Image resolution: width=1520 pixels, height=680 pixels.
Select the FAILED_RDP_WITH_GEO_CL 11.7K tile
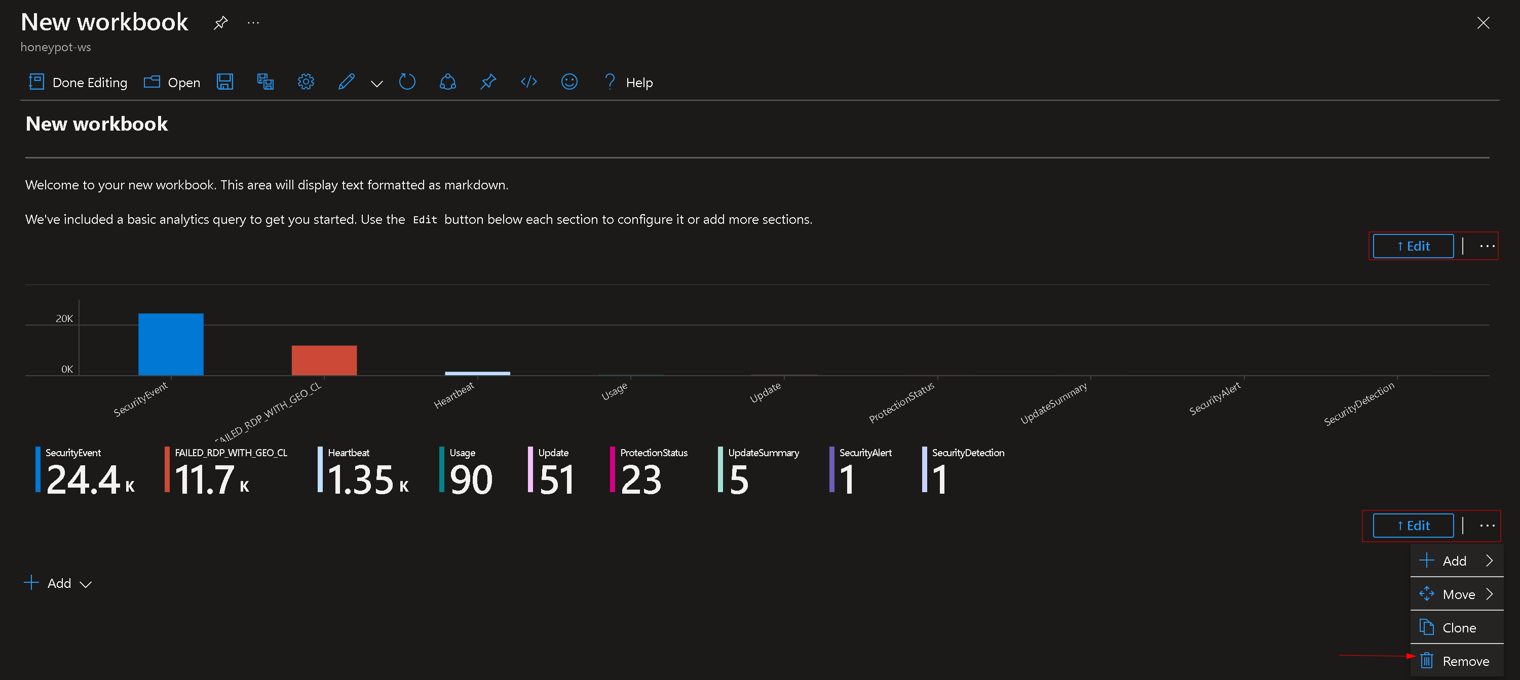tap(226, 471)
